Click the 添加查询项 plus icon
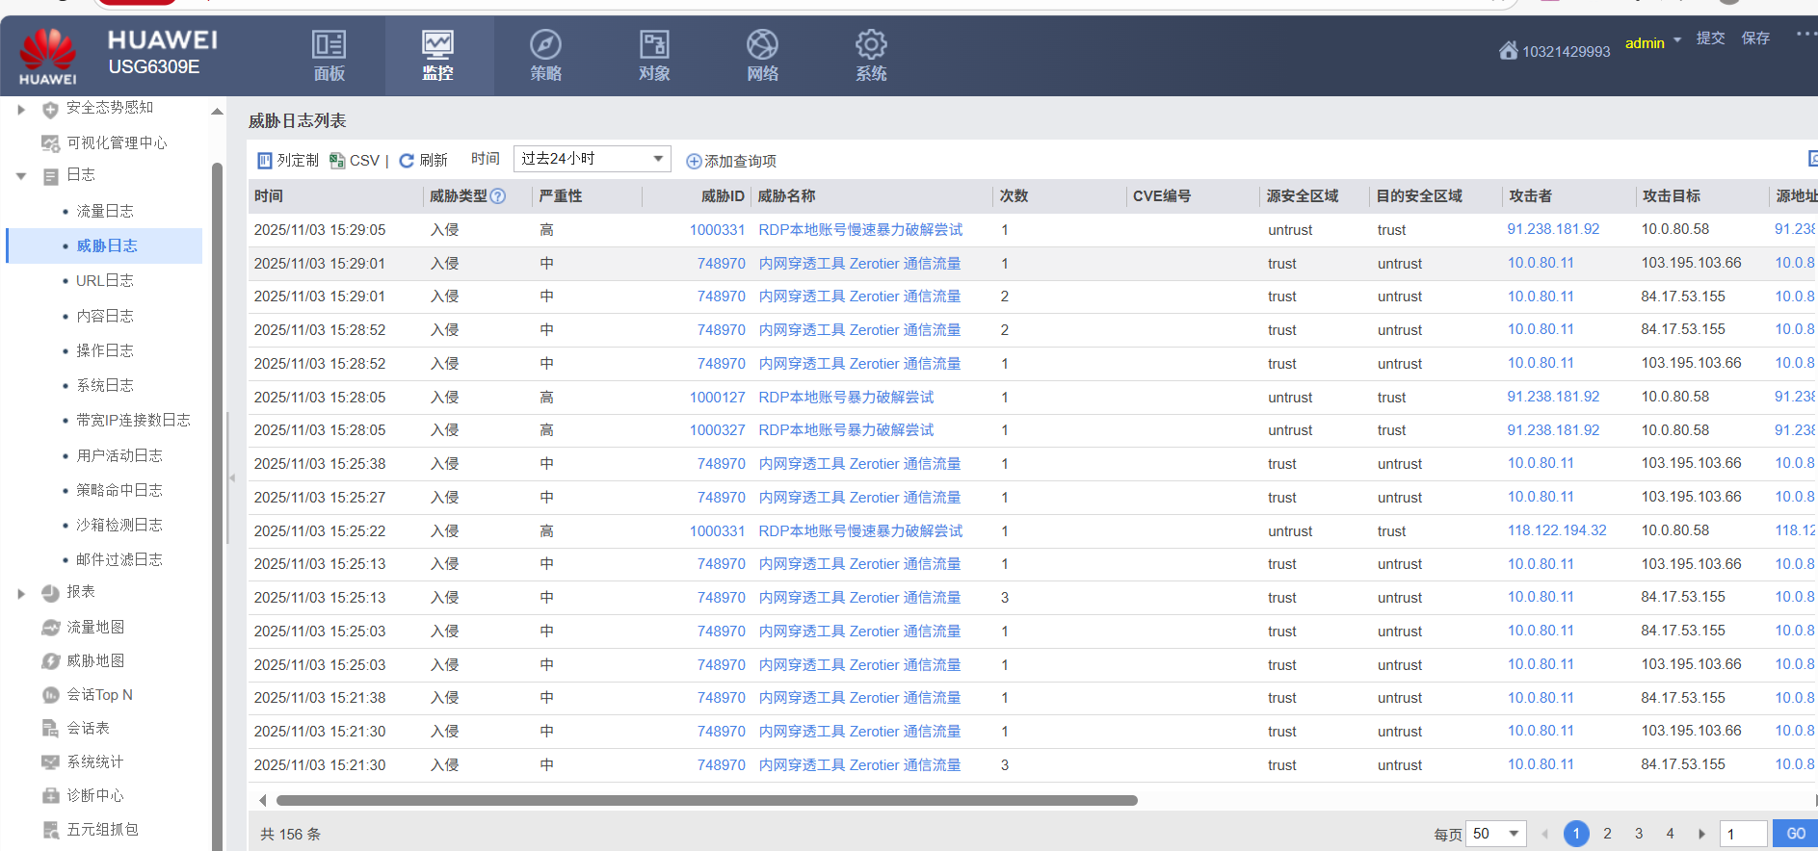 (693, 162)
